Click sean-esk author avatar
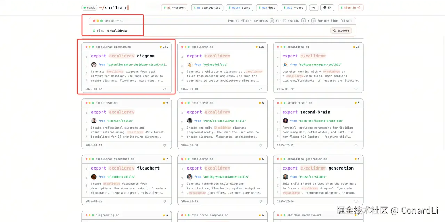The image size is (445, 222). pyautogui.click(x=285, y=121)
